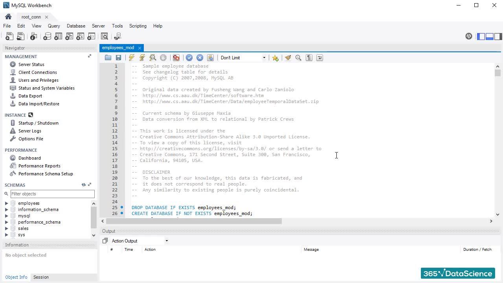Screen dimensions: 503x283
Task: Expand the Management section maximize arrow
Action: click(x=90, y=56)
